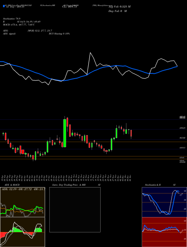Click the 449.31 price axis label
The width and height of the screenshot is (187, 247).
(x=183, y=148)
